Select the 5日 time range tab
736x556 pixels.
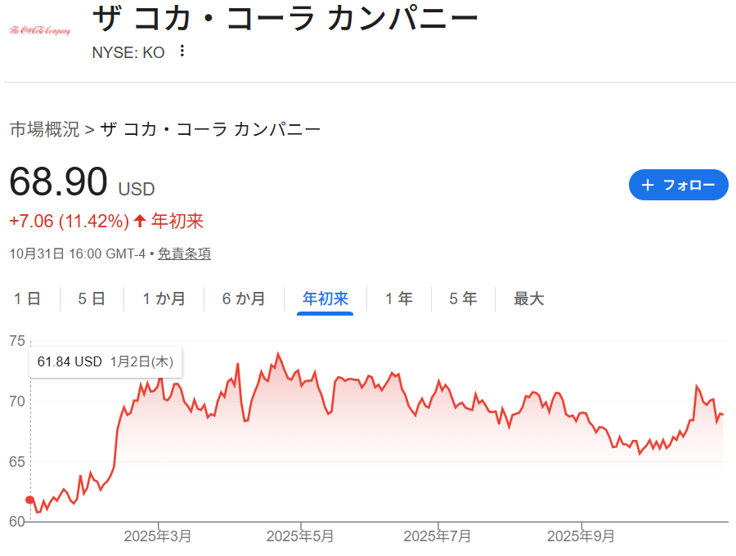(x=92, y=299)
